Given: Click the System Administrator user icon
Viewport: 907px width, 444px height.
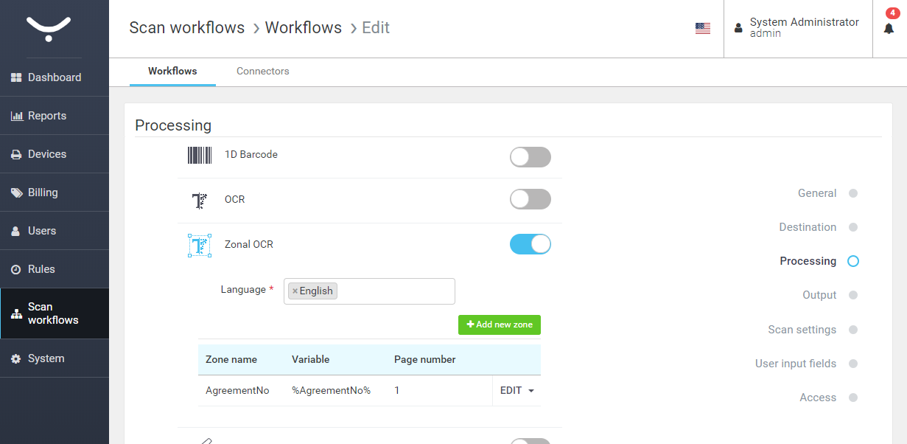Looking at the screenshot, I should [x=738, y=28].
